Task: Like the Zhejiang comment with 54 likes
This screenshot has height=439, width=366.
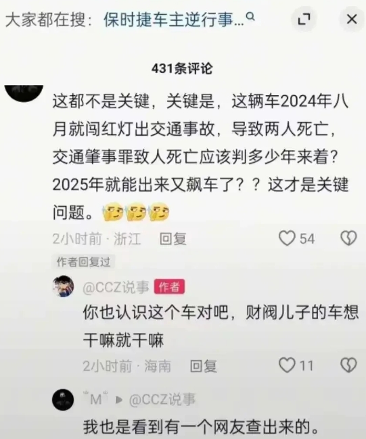Action: [x=287, y=238]
